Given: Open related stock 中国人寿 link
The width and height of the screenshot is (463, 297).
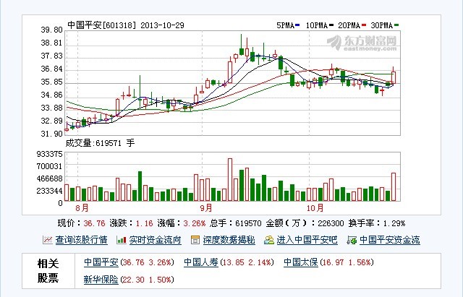Looking at the screenshot, I should (201, 262).
